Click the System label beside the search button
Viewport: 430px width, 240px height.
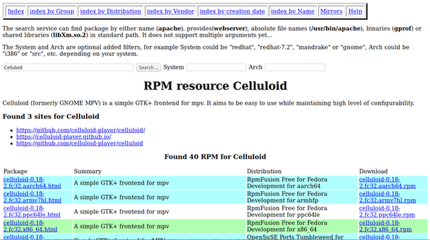[x=174, y=67]
